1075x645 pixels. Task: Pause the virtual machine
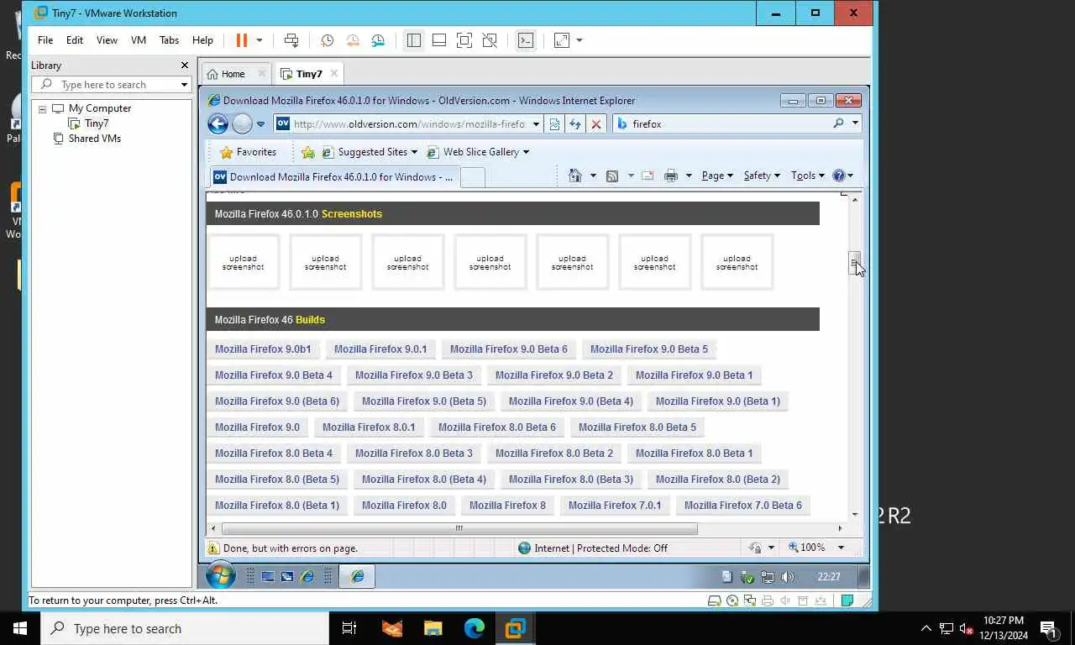click(x=242, y=40)
